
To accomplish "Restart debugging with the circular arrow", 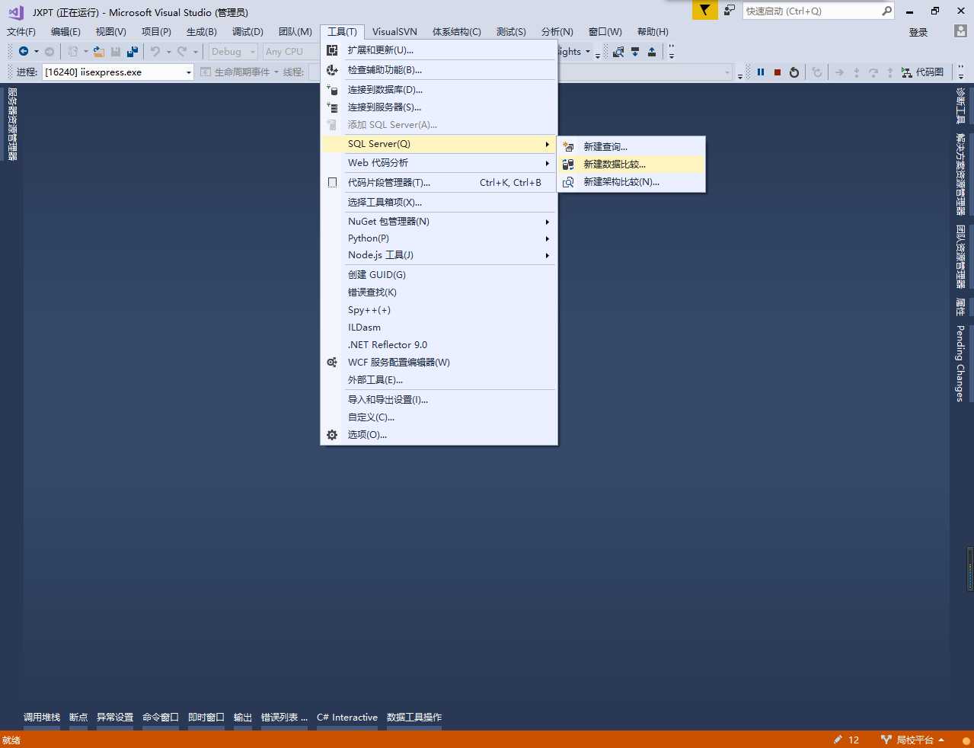I will coord(794,72).
